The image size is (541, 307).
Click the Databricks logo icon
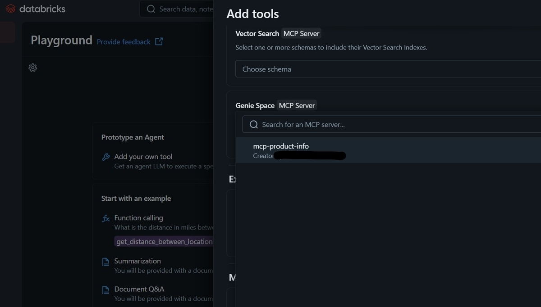(x=11, y=9)
